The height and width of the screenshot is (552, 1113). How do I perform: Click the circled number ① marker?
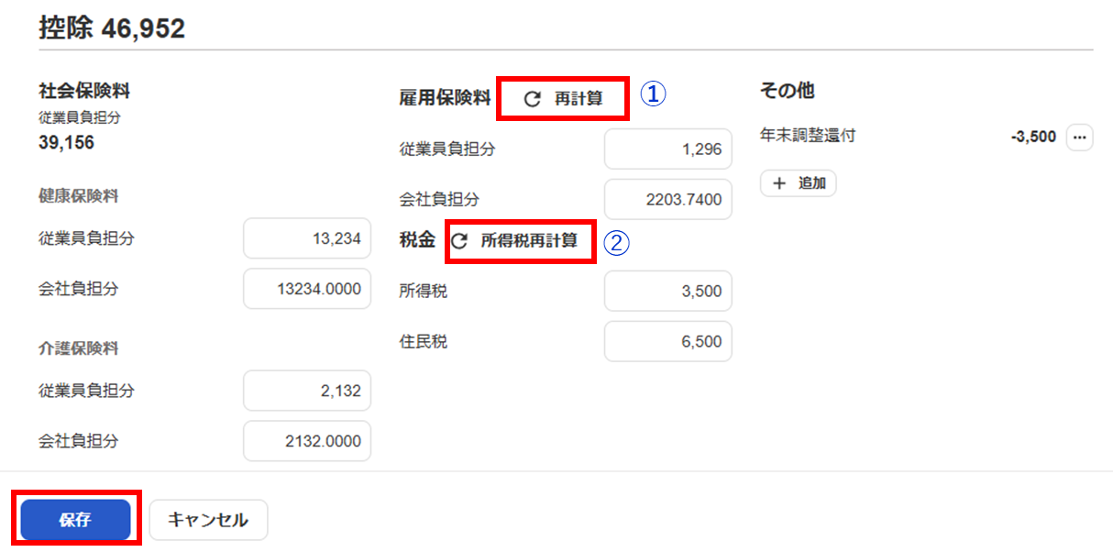pyautogui.click(x=651, y=95)
